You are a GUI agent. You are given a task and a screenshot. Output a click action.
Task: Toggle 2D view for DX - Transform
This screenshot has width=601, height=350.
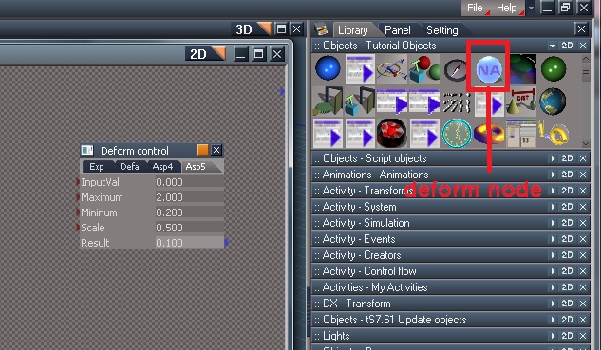tap(567, 304)
